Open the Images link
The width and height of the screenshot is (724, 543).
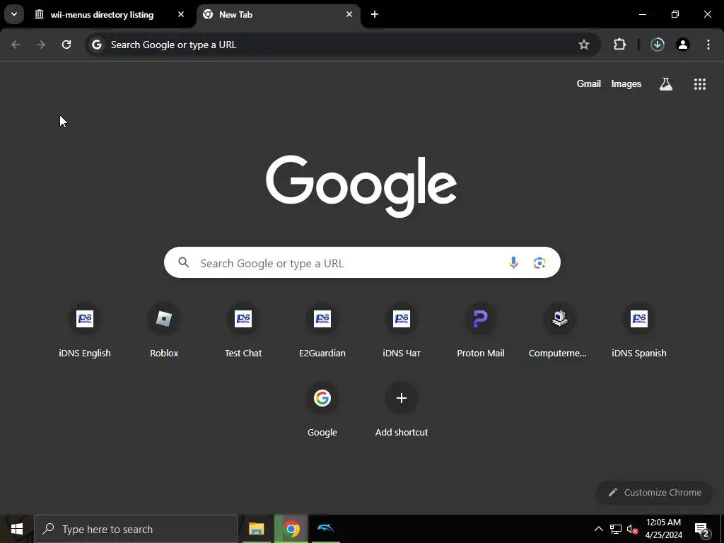click(x=626, y=83)
